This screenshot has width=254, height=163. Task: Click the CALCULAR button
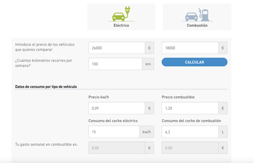[195, 62]
